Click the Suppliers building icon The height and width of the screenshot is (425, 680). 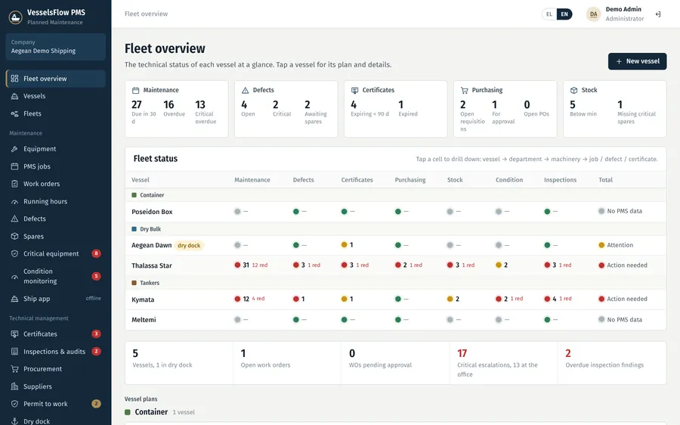click(15, 386)
